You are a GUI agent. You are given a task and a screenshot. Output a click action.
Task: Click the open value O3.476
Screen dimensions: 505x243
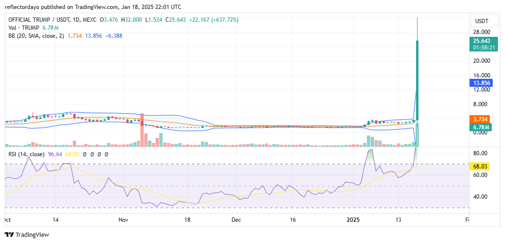110,20
